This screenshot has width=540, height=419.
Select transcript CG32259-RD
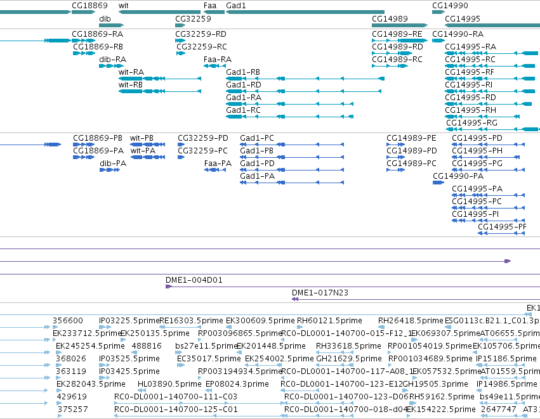[201, 34]
